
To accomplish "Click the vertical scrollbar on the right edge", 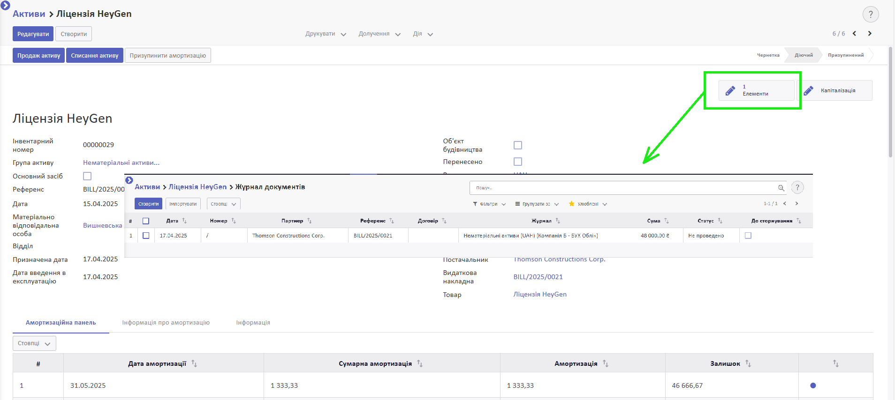I will [891, 102].
